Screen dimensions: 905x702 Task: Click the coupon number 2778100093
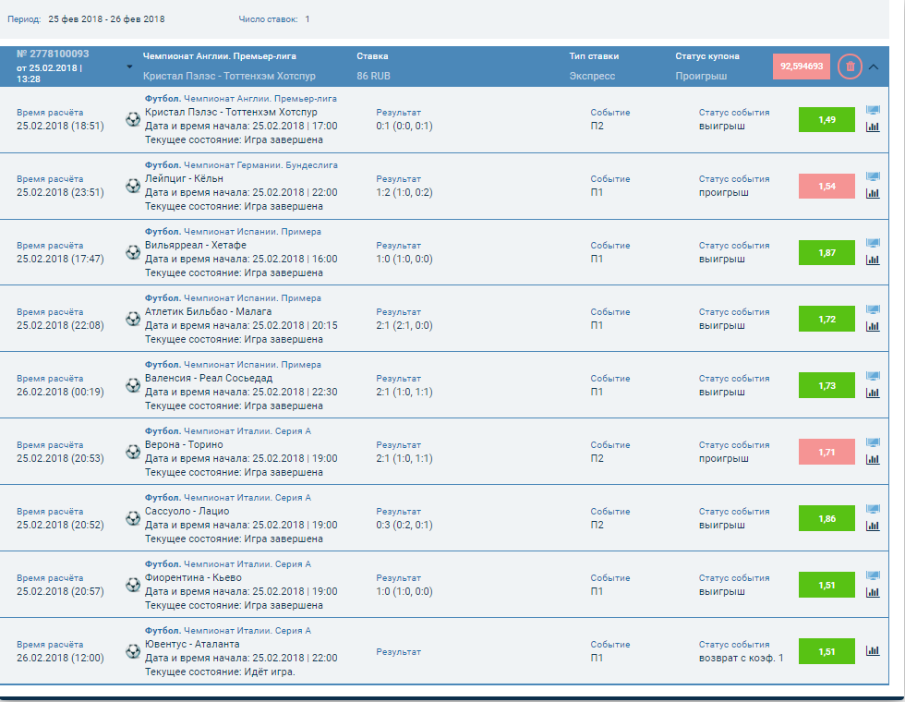(53, 54)
